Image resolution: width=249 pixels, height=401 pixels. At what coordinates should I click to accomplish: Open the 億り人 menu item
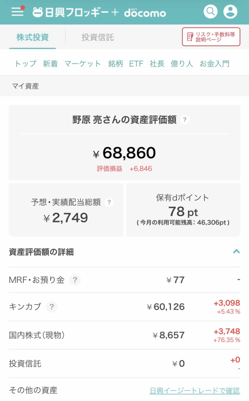182,64
